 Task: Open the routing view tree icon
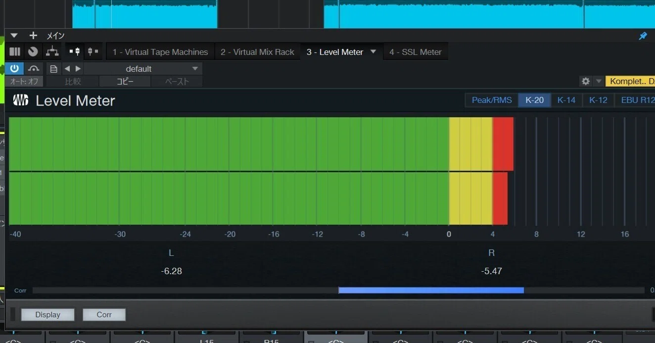(x=52, y=51)
